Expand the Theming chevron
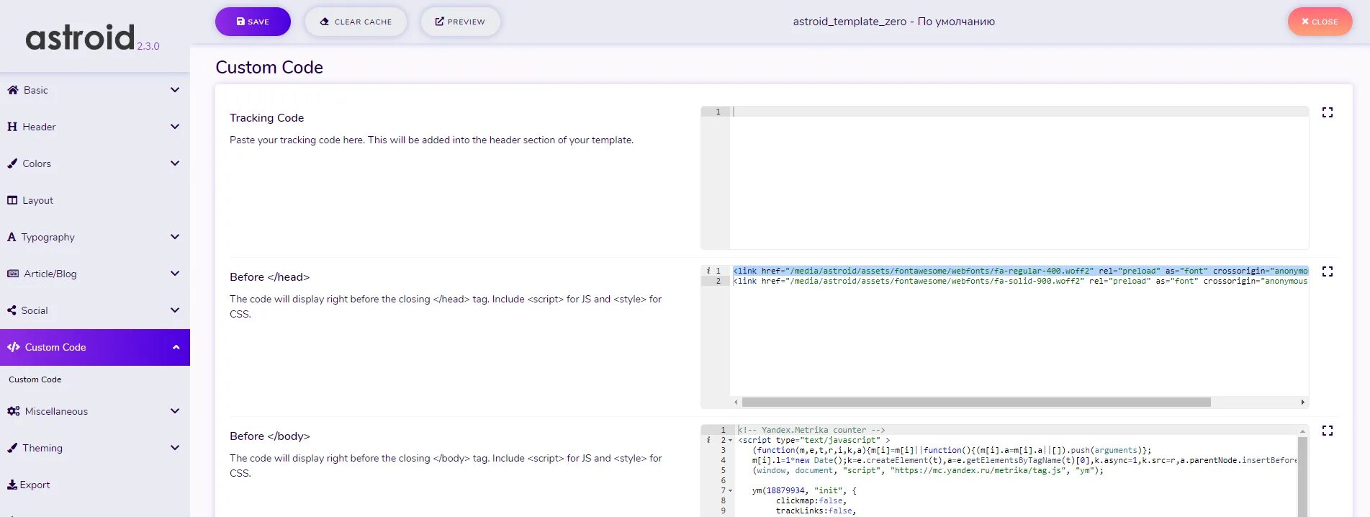The height and width of the screenshot is (517, 1370). coord(175,448)
